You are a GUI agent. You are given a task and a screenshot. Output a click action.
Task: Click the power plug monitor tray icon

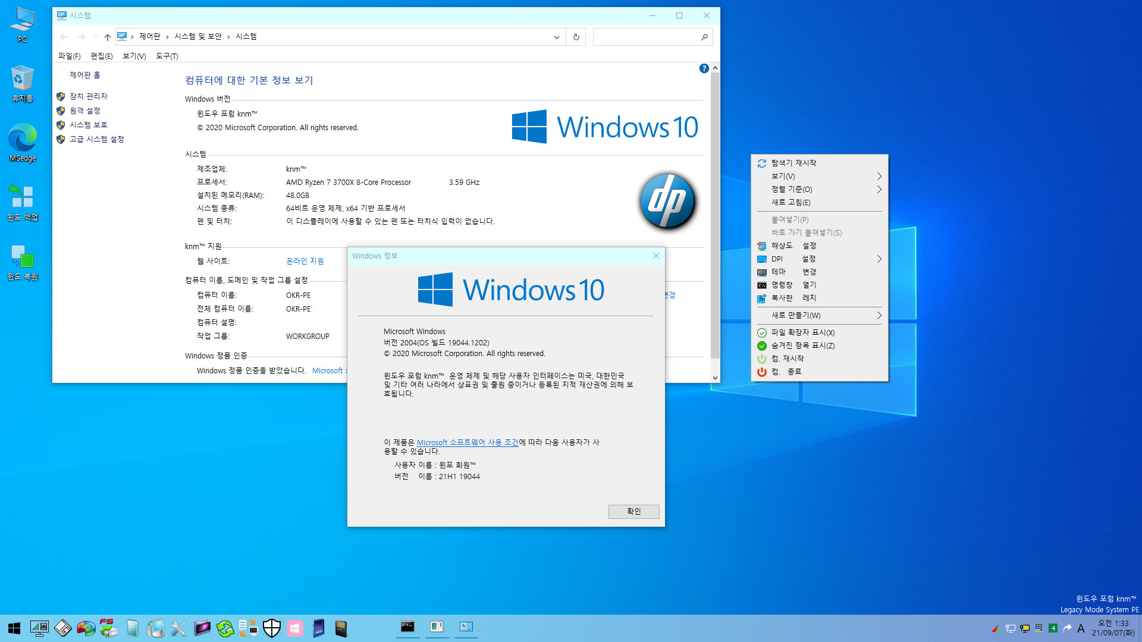[x=1024, y=628]
